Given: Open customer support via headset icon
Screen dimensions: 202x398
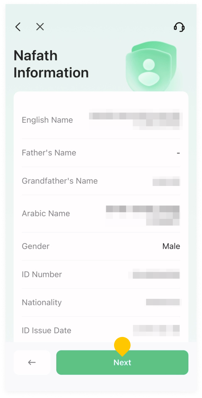Looking at the screenshot, I should click(179, 27).
